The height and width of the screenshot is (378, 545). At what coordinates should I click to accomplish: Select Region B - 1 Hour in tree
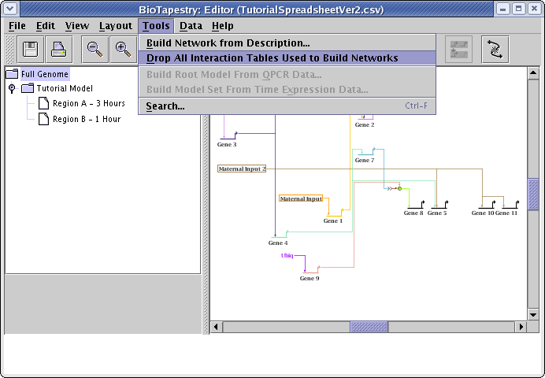point(86,120)
